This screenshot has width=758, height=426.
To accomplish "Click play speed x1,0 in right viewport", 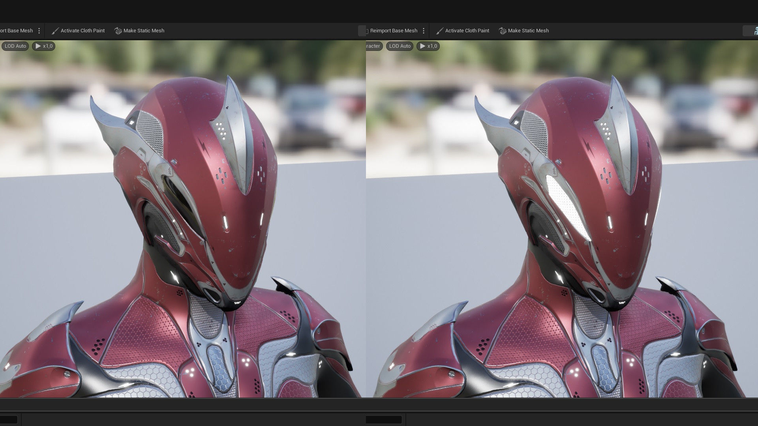I will (x=428, y=46).
